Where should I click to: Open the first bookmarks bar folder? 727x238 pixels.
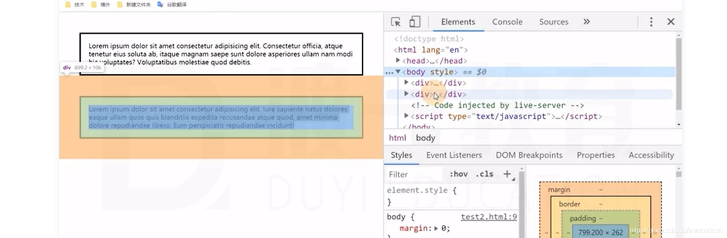pyautogui.click(x=75, y=4)
